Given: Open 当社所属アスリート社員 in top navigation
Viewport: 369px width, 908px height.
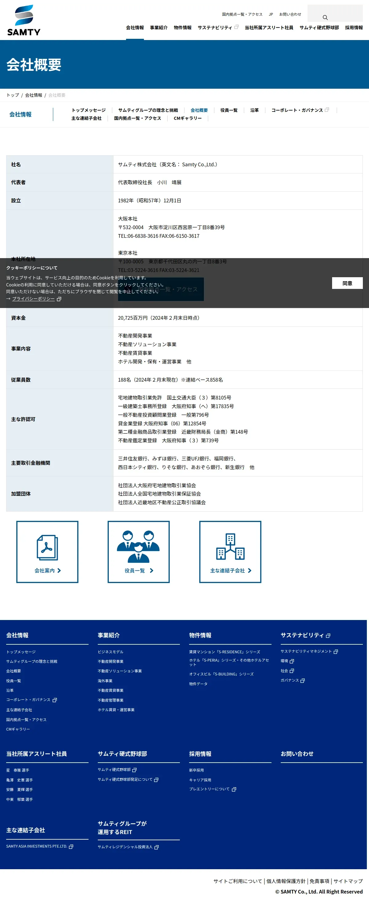Looking at the screenshot, I should tap(269, 27).
